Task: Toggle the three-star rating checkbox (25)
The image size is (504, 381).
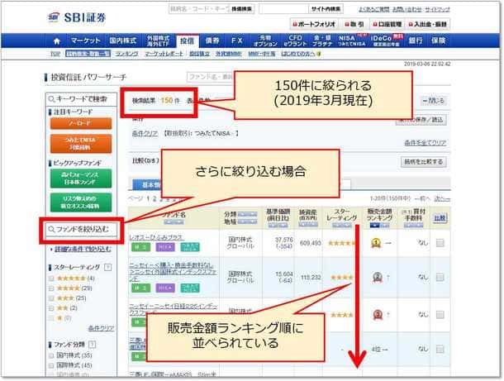Action: (x=51, y=298)
